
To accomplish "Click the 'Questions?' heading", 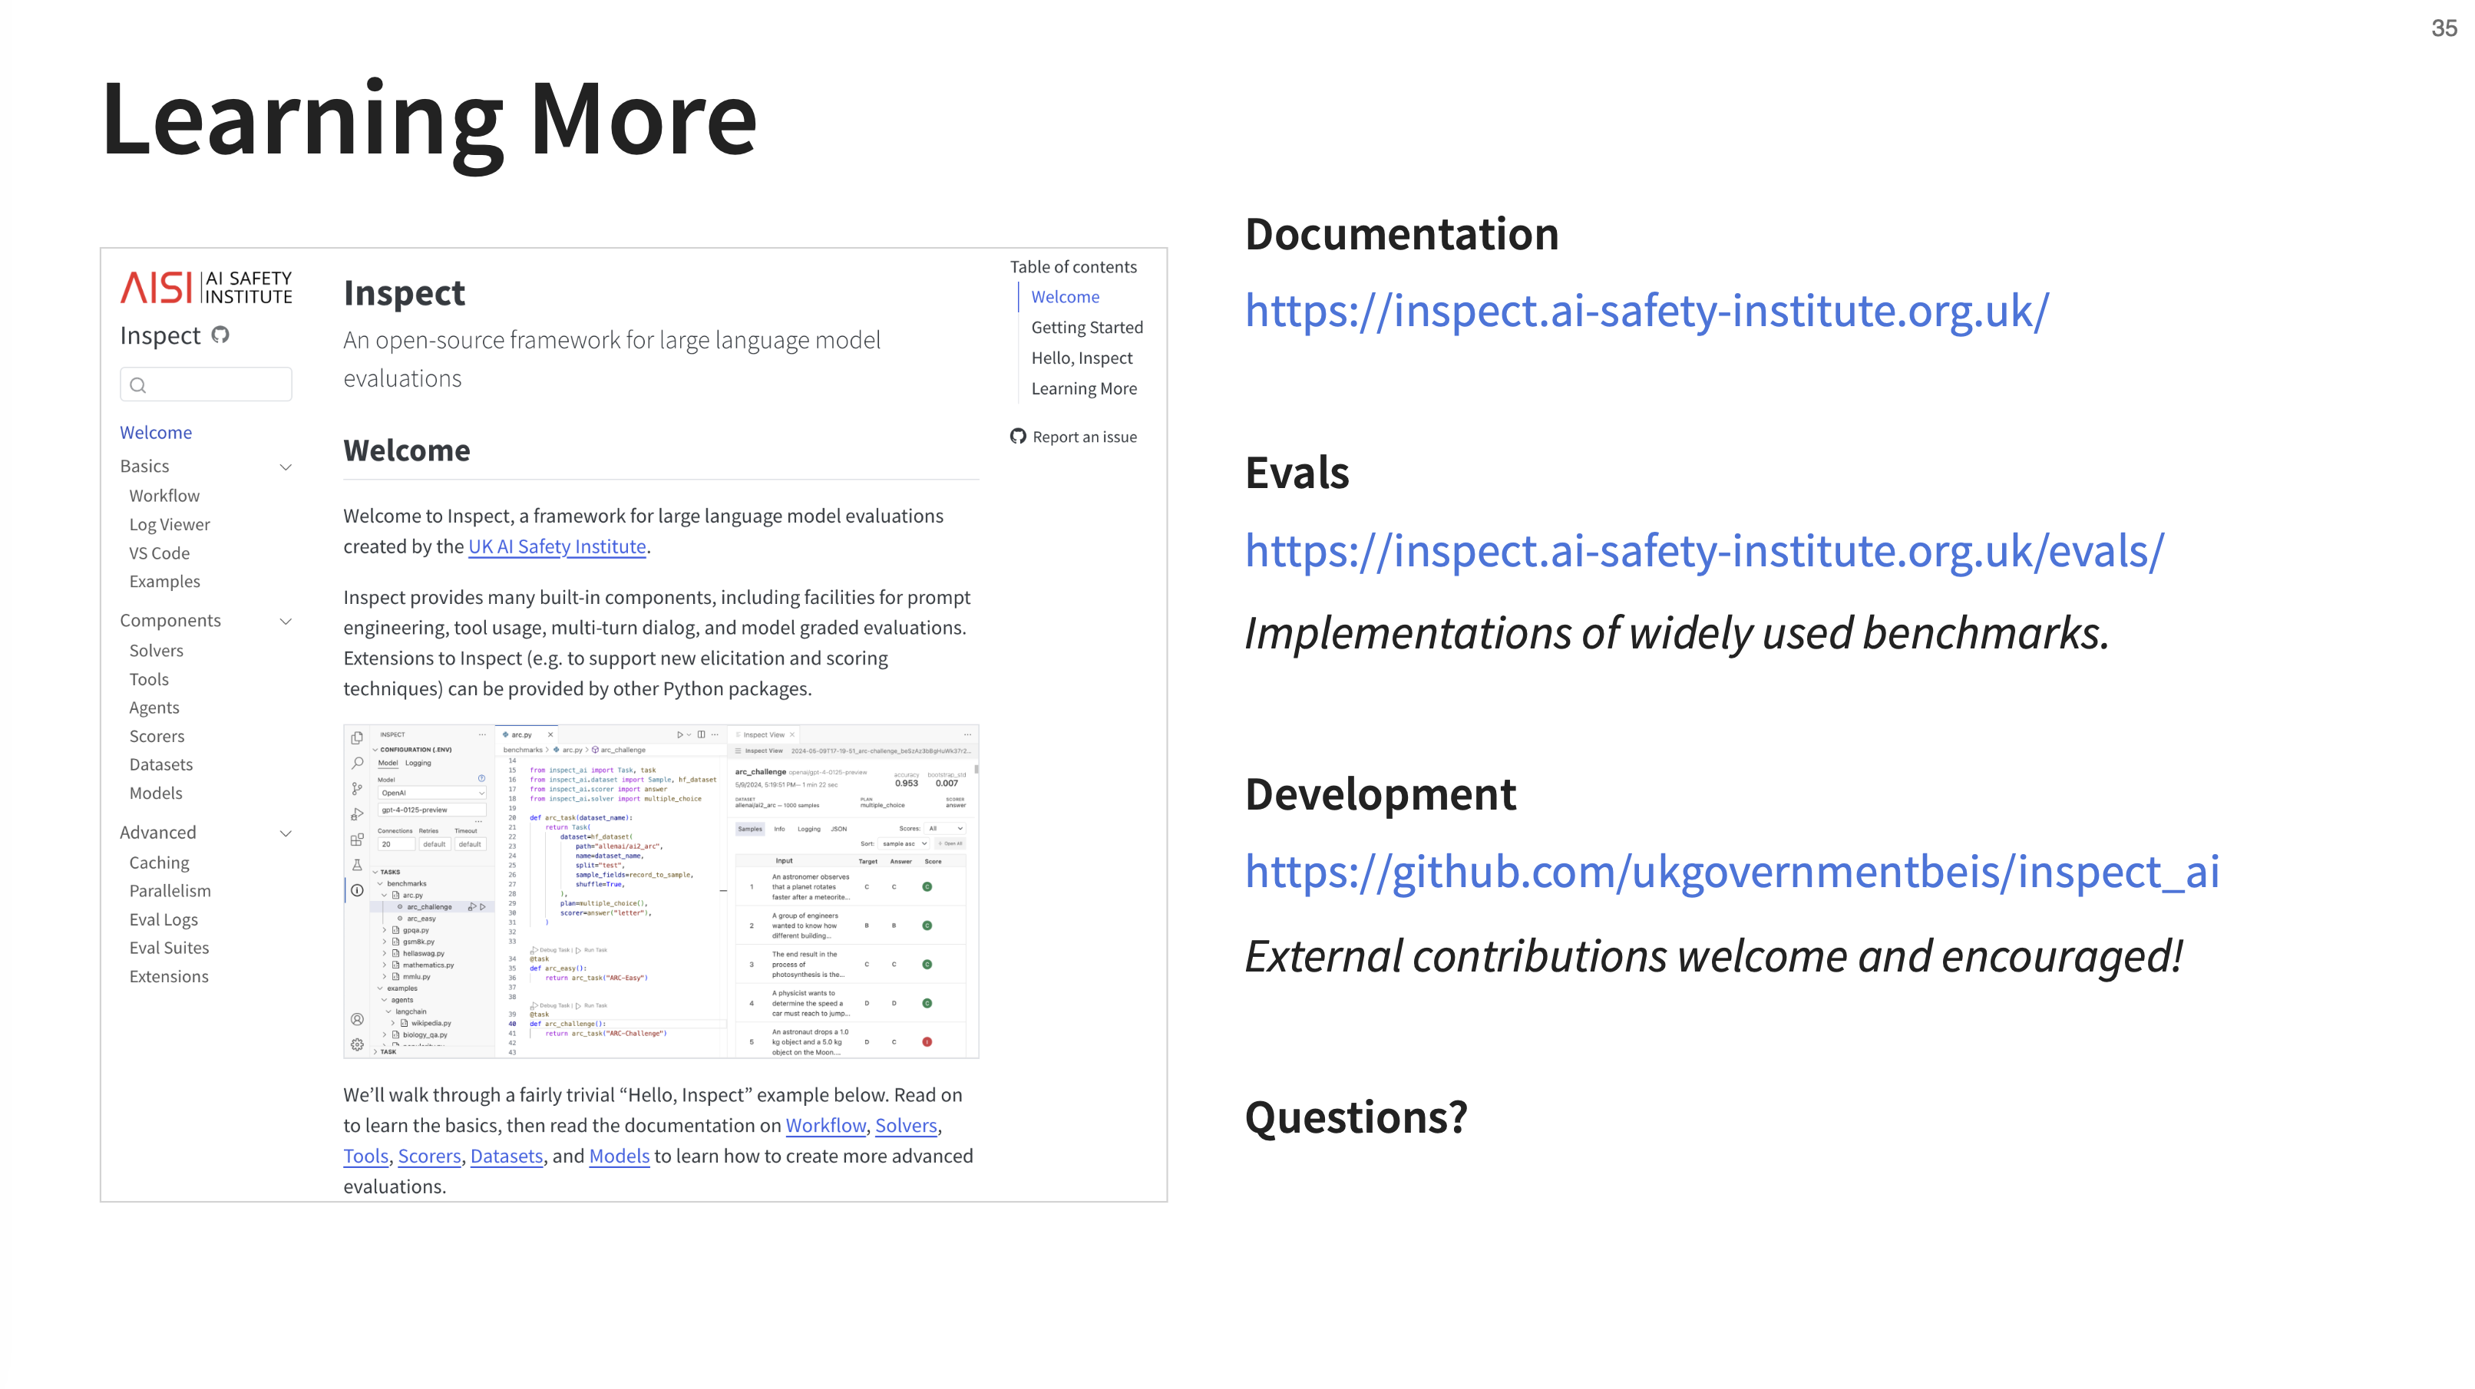I will tap(1356, 1117).
